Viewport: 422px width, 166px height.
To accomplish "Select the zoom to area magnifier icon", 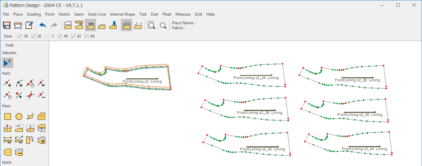I will click(152, 25).
